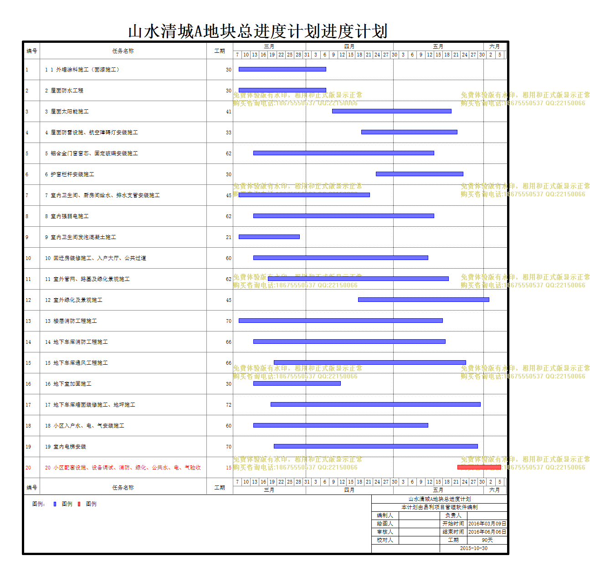590x576 pixels.
Task: Select the Gantt bar for 护窗栏杆安装施工
Action: click(420, 174)
